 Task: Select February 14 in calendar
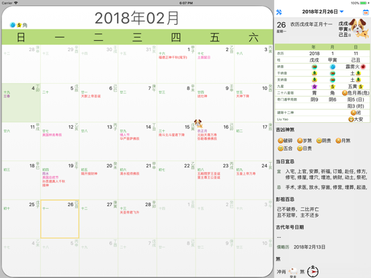pyautogui.click(x=137, y=142)
